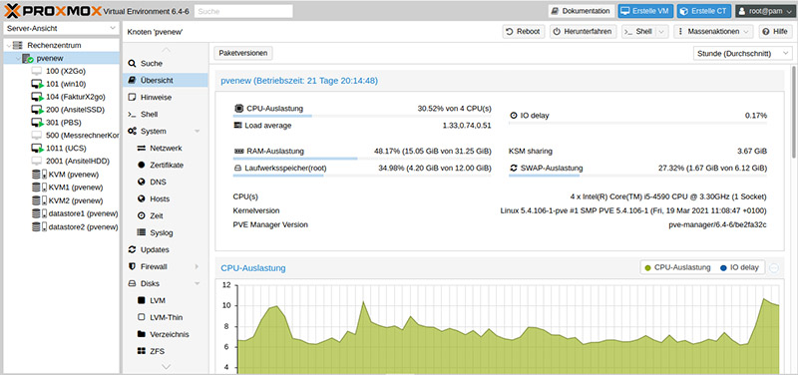Image resolution: width=798 pixels, height=375 pixels.
Task: Click the Syslog list icon
Action: point(142,232)
